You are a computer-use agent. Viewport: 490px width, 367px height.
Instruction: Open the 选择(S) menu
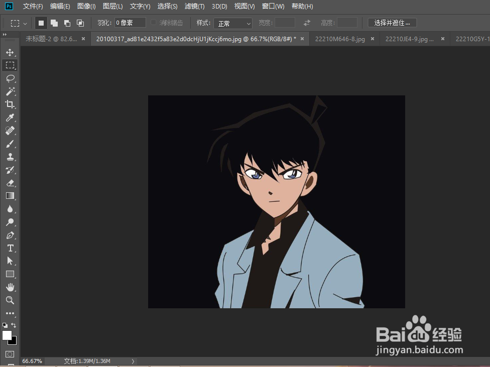click(x=167, y=6)
